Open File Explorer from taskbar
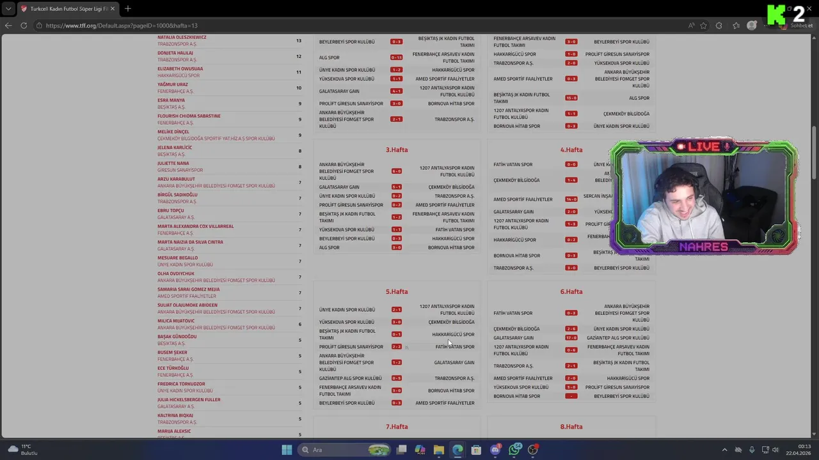Screen dimensions: 819x460 coord(439,450)
